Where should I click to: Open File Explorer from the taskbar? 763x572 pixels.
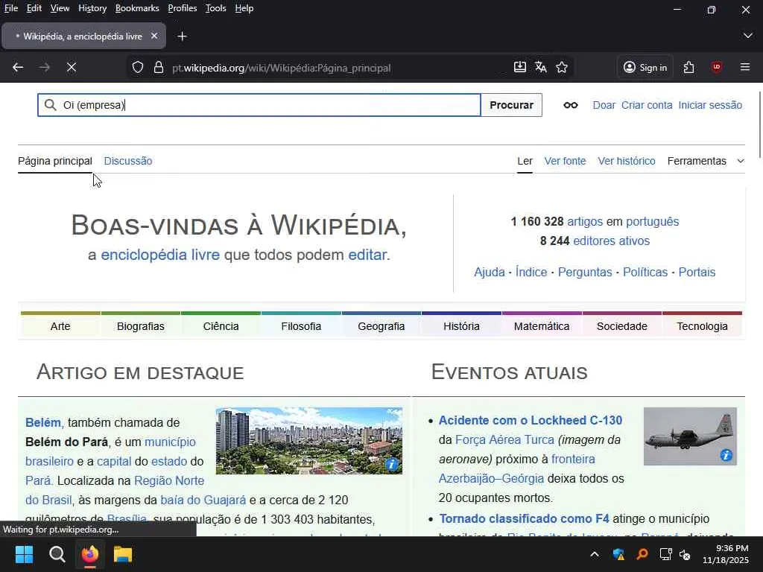pos(123,554)
